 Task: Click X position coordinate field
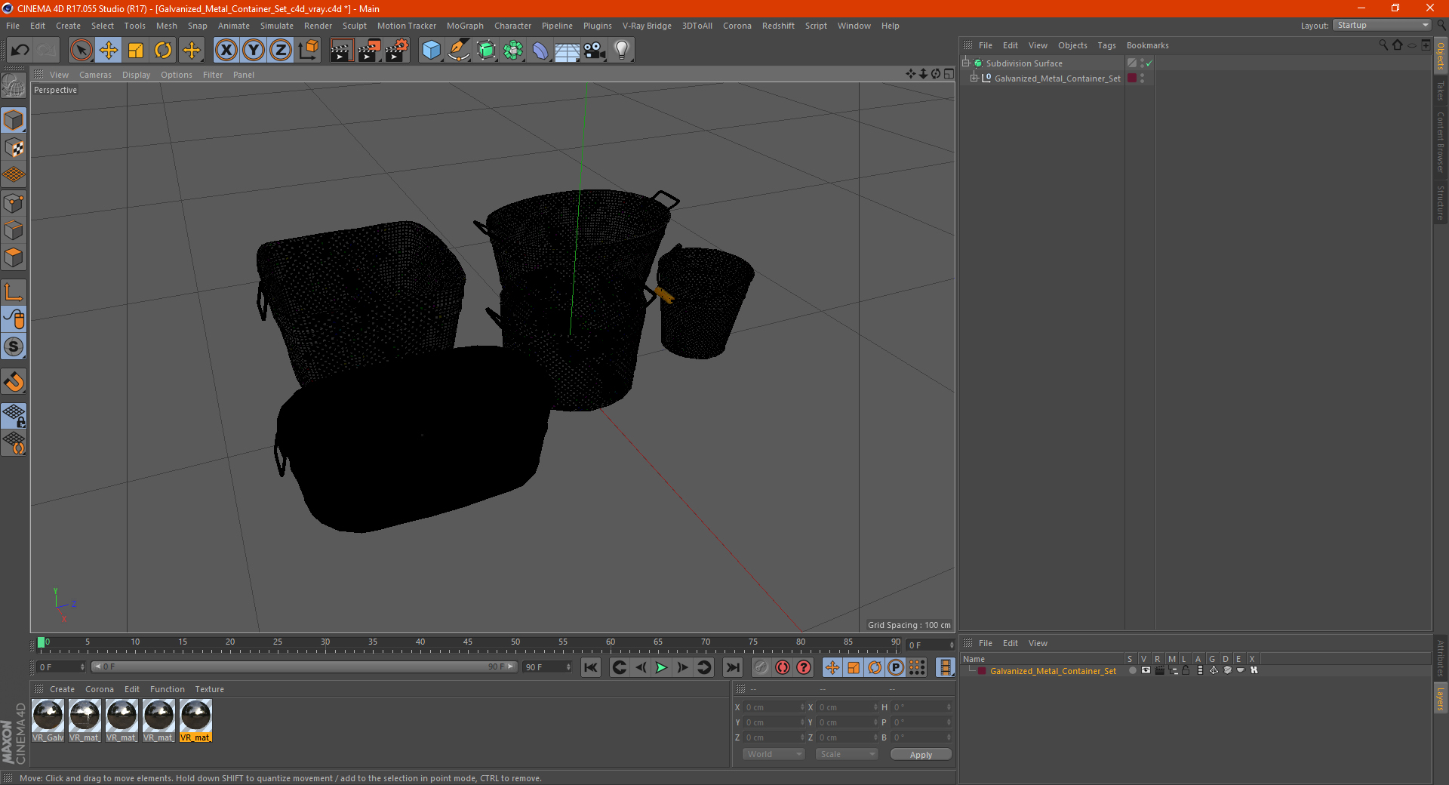click(775, 707)
